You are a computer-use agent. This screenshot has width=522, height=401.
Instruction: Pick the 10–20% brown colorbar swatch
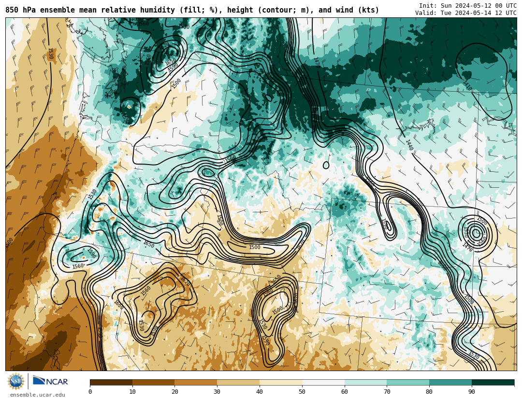coord(154,382)
